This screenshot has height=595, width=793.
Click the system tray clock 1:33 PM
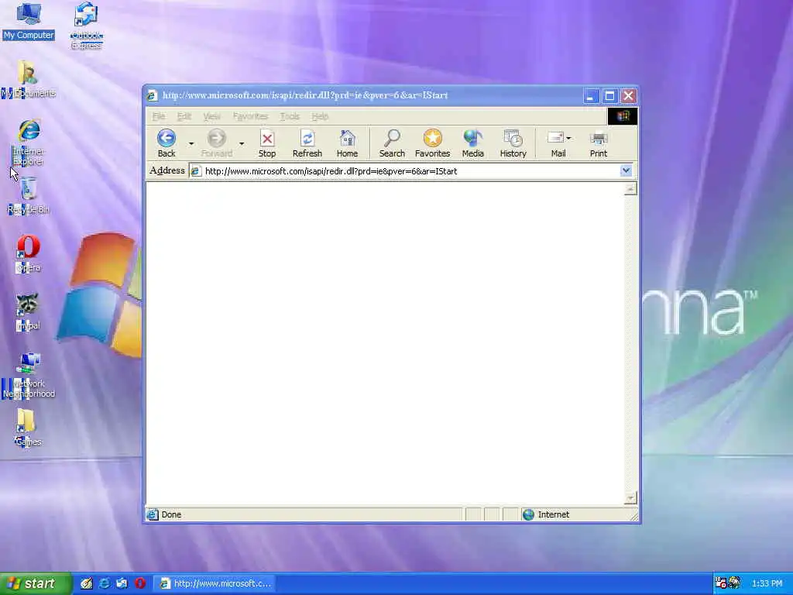pyautogui.click(x=767, y=583)
